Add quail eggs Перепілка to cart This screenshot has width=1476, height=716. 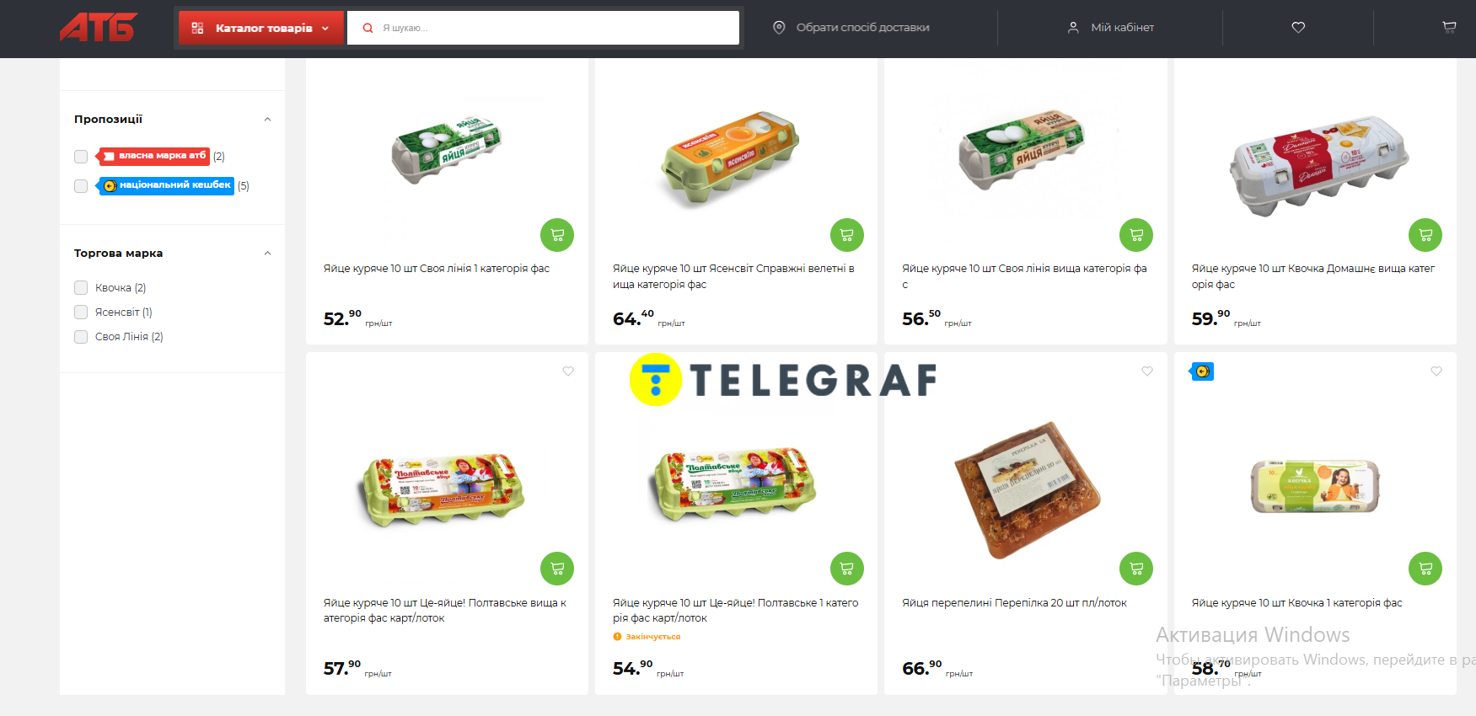(x=1136, y=569)
